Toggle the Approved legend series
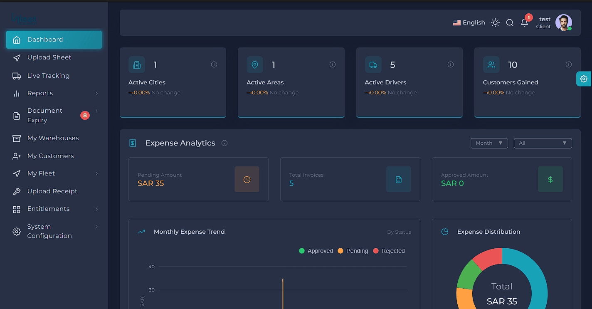 click(x=316, y=251)
